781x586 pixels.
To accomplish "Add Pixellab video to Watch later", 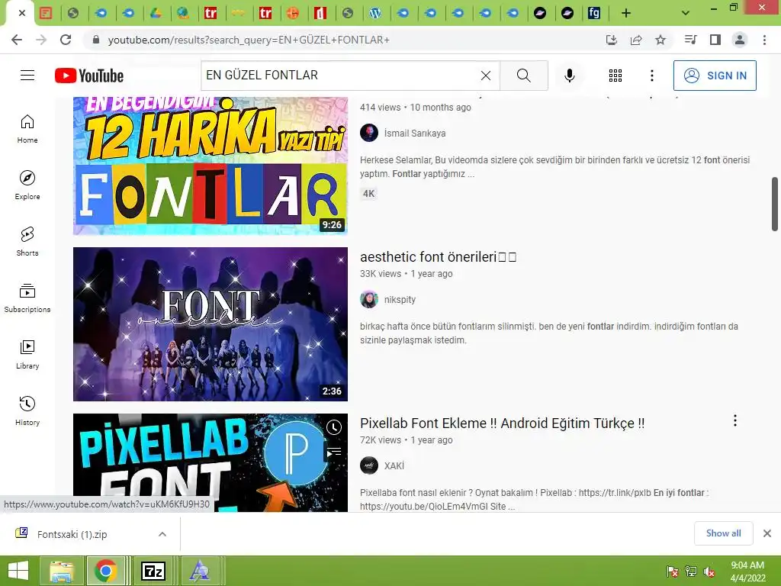I will pos(334,427).
